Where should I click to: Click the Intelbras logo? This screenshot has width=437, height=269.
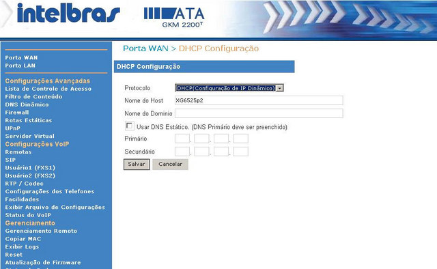(68, 13)
